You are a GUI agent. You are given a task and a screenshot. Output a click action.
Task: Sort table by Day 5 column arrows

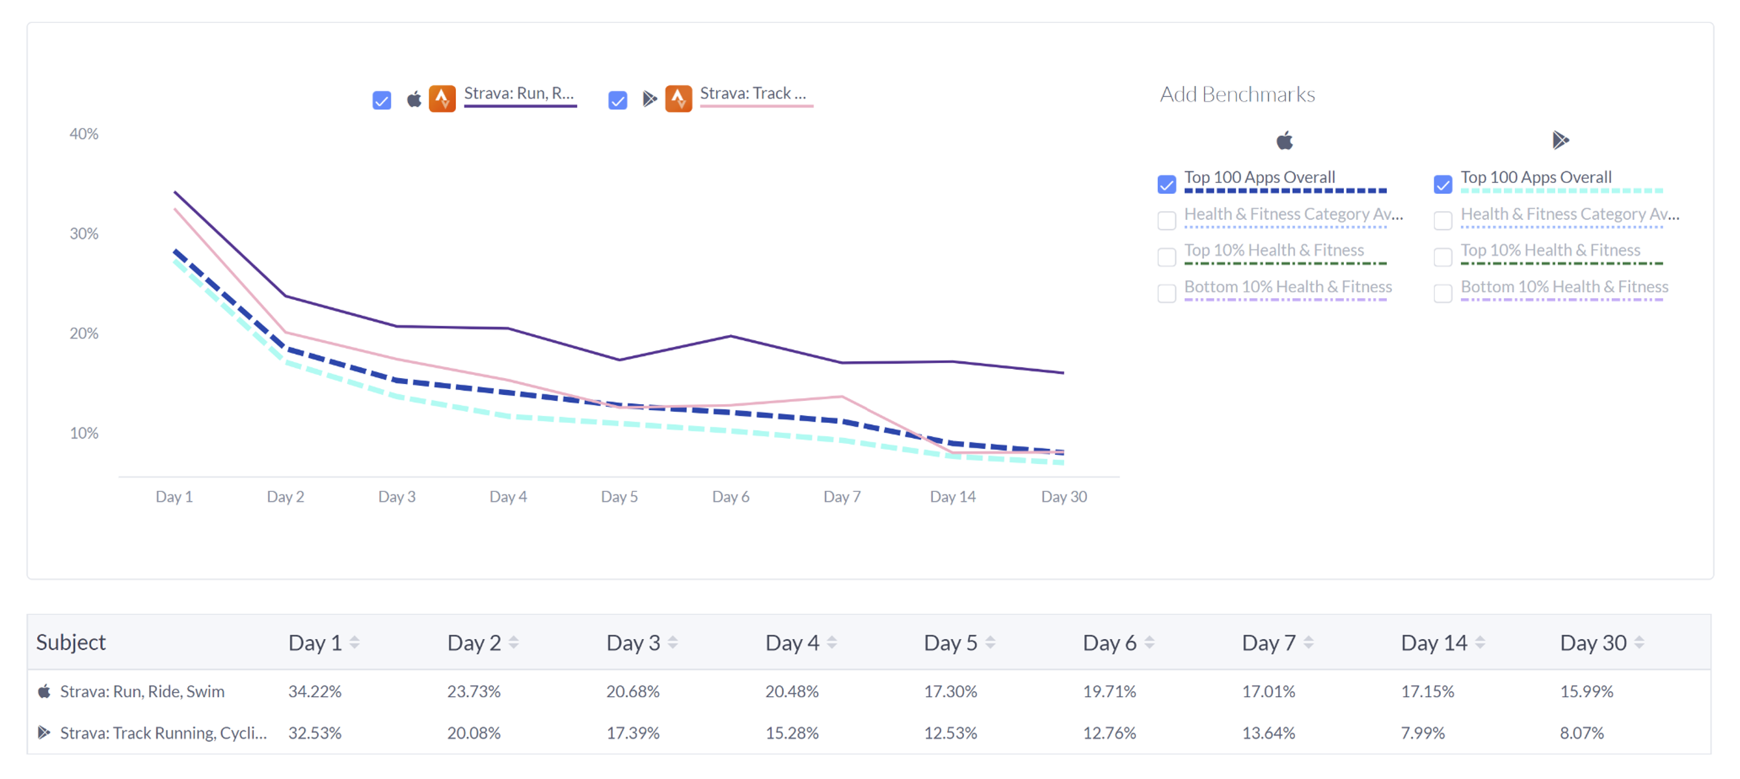990,642
